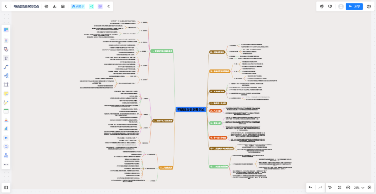Image resolution: width=376 pixels, height=194 pixels.
Task: Open the help question mark icon
Action: point(369,6)
